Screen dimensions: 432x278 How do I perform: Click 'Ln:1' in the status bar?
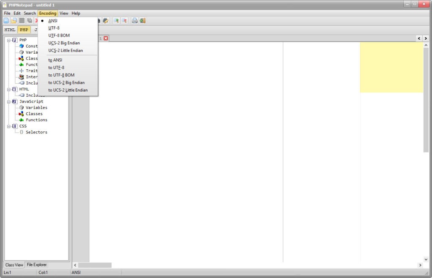coord(8,273)
